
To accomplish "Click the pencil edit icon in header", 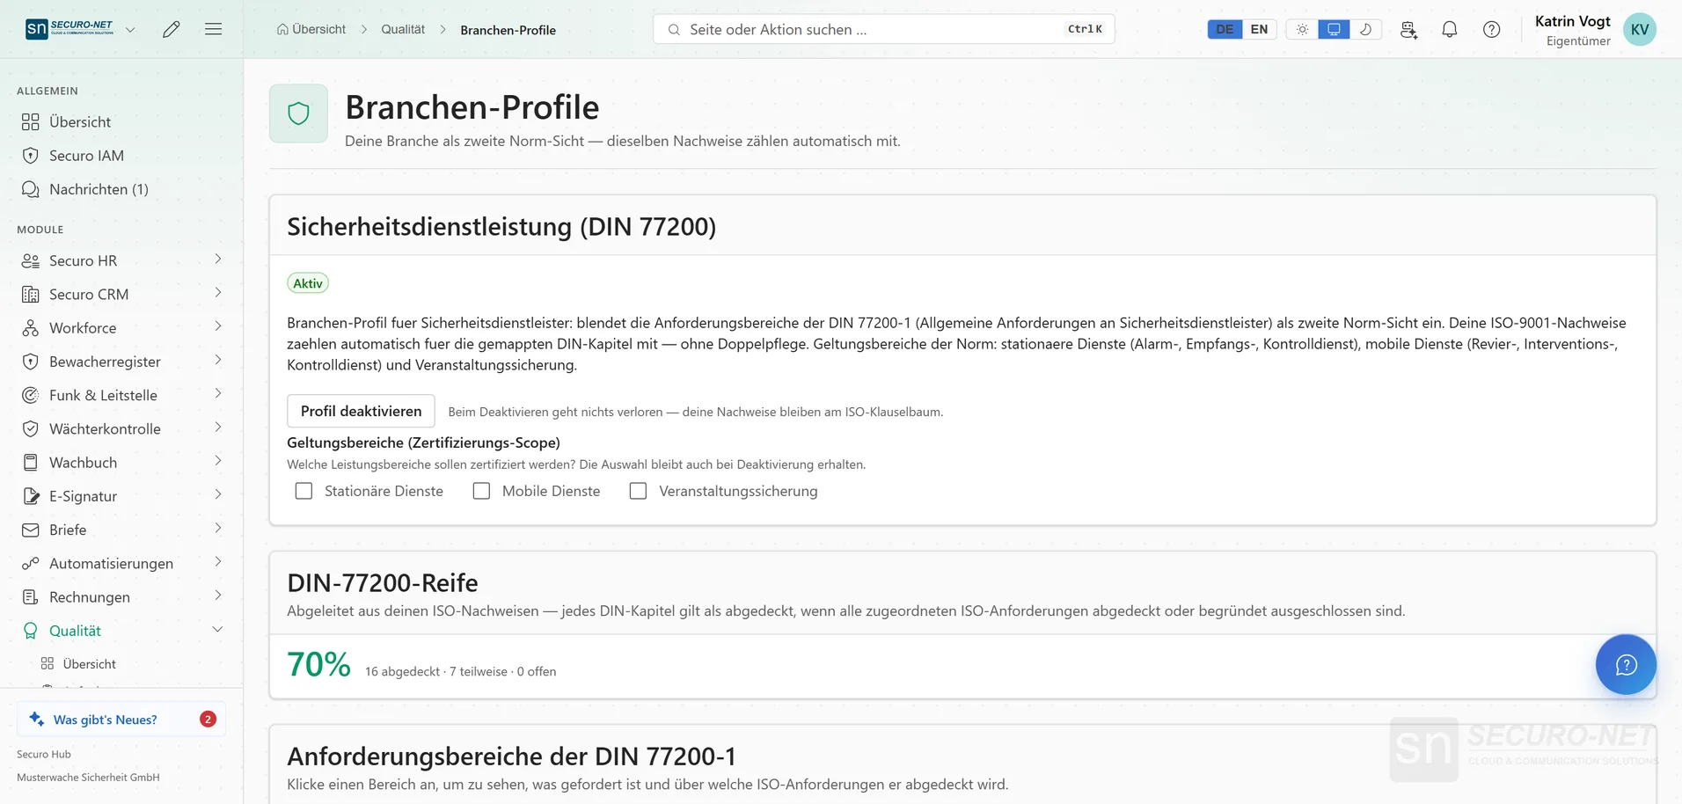I will click(x=172, y=29).
